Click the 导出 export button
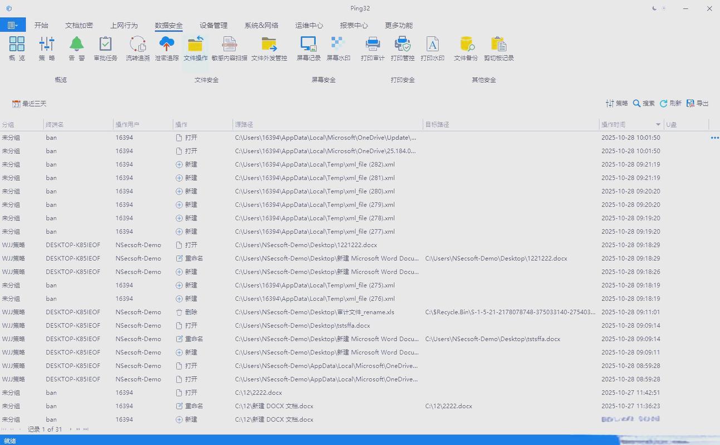720x445 pixels. coord(698,103)
